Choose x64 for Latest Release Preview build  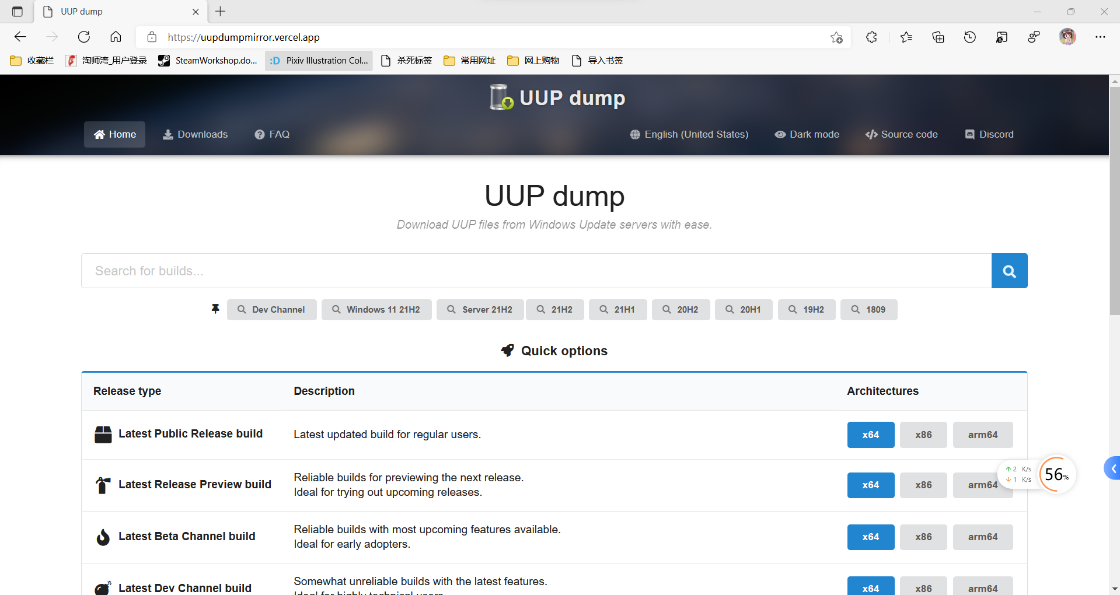coord(871,485)
